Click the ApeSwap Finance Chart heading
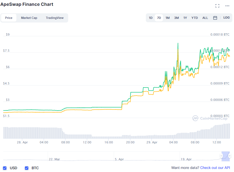 tap(27, 4)
